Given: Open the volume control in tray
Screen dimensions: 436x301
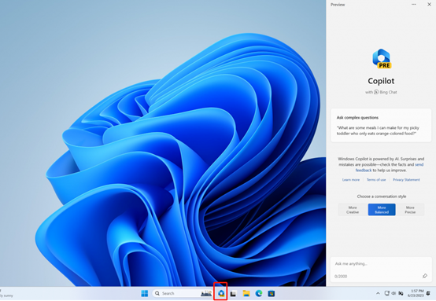Looking at the screenshot, I should tap(394, 293).
